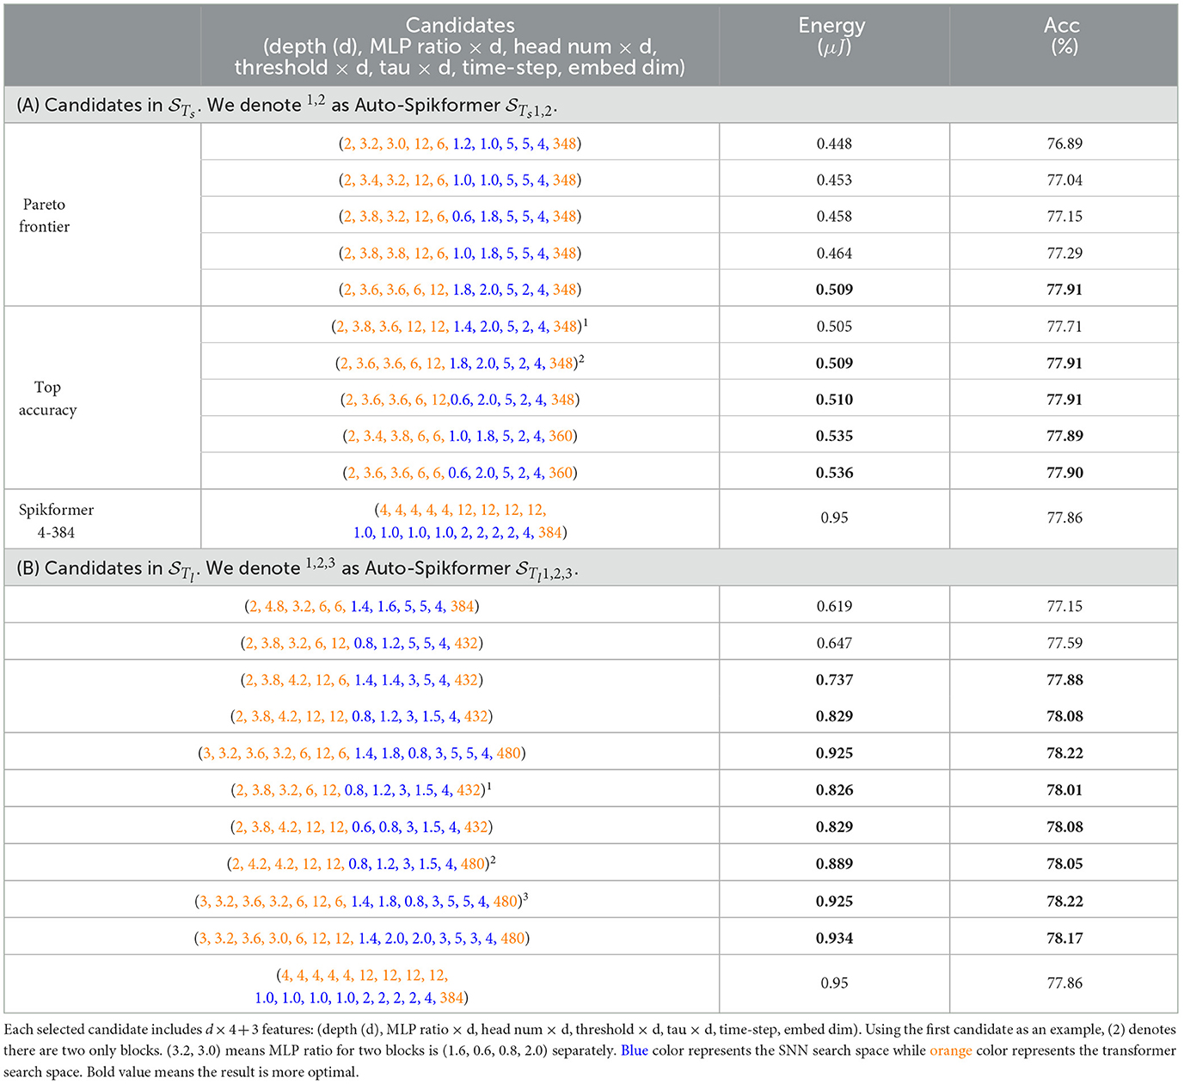Select candidate (2, 3.8, 3.6, 12, 12, …, 348) with superscript 1

click(x=460, y=327)
